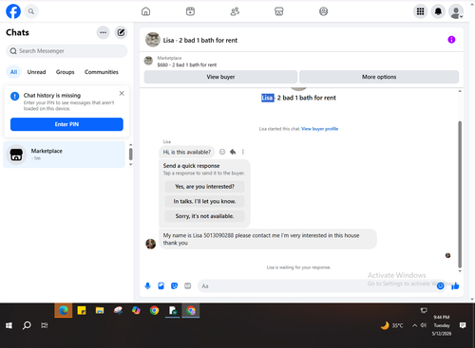
Task: Open the volume speaker tray icon
Action: click(x=424, y=325)
